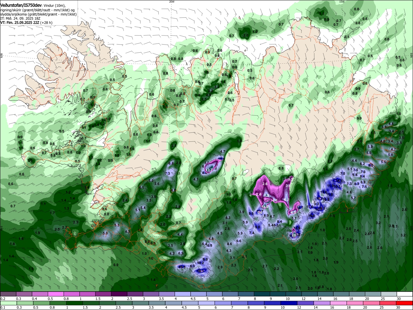The height and width of the screenshot is (310, 413).
Task: Click the 15W longitude label at the top
Action: (x=342, y=2)
